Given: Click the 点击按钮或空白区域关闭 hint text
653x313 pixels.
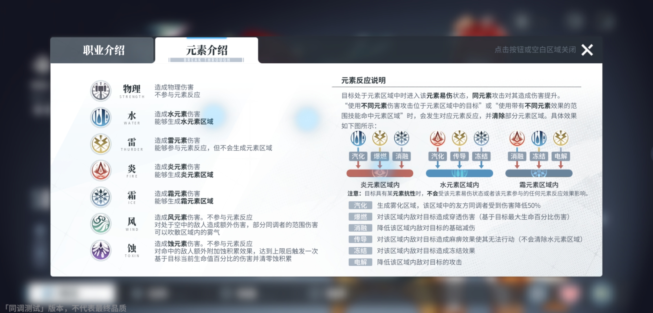Looking at the screenshot, I should tap(535, 50).
